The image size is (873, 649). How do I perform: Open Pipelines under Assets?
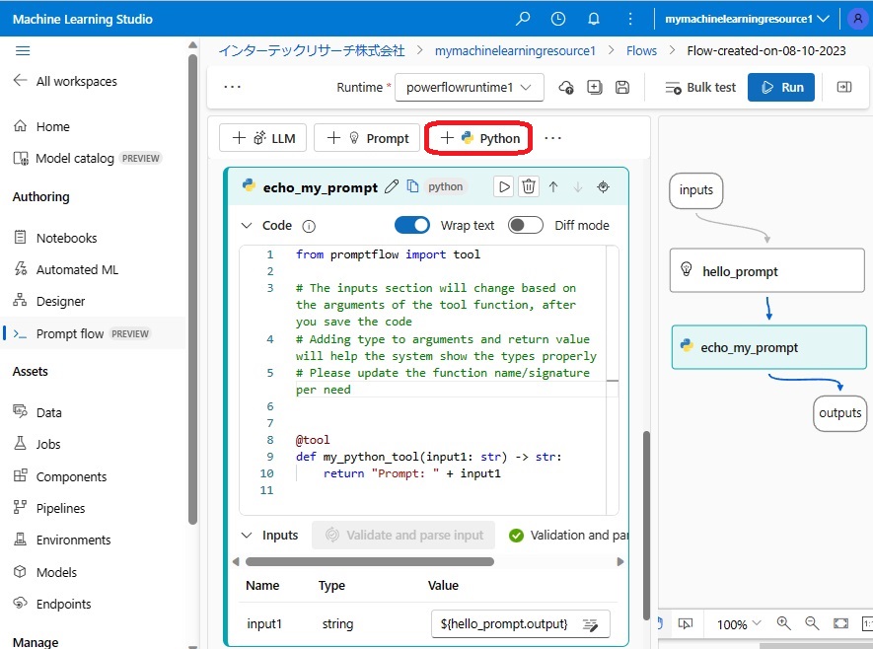coord(60,509)
